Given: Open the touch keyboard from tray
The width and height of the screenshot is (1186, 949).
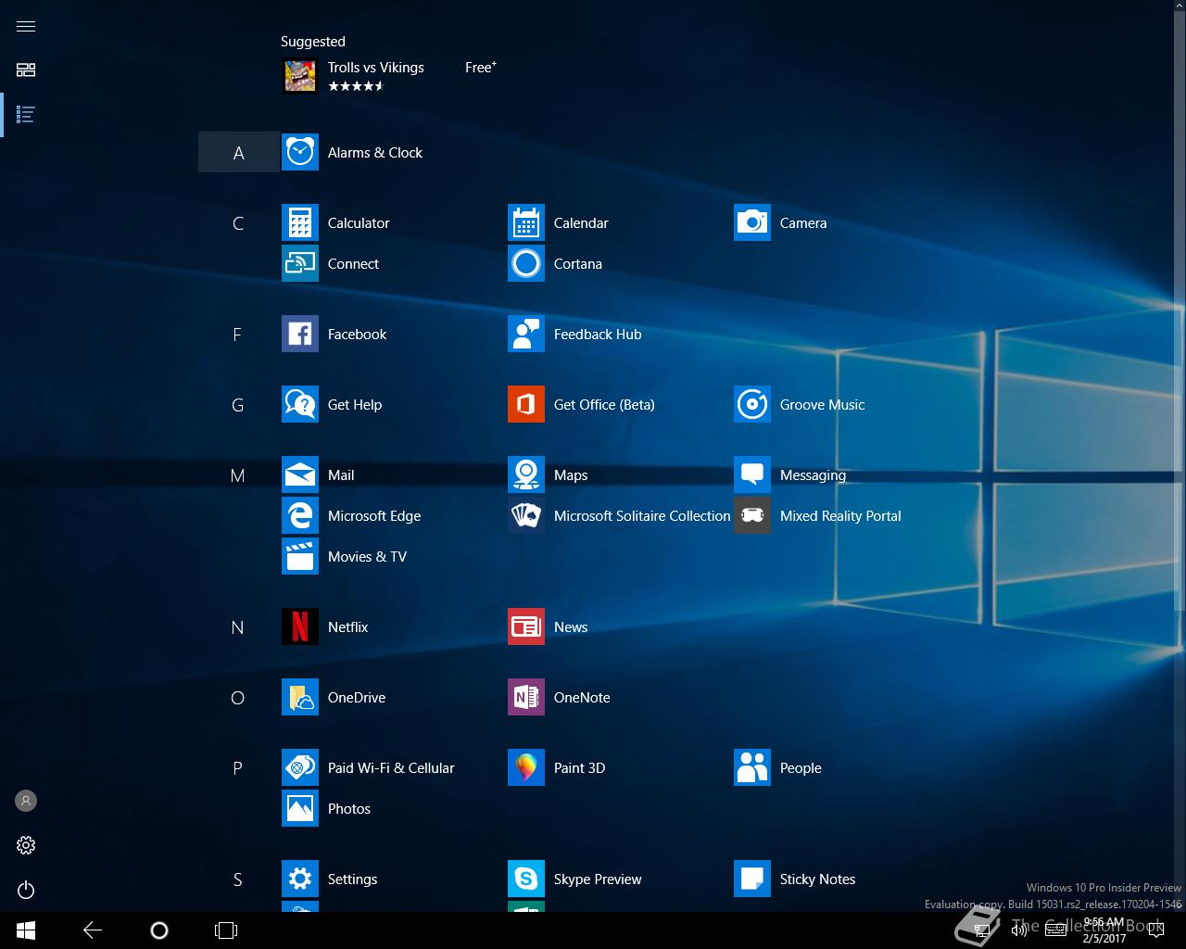Looking at the screenshot, I should click(x=1054, y=930).
